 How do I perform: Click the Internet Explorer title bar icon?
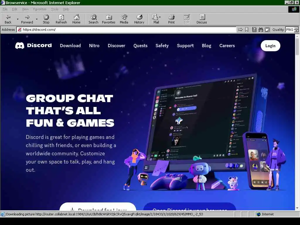click(3, 3)
